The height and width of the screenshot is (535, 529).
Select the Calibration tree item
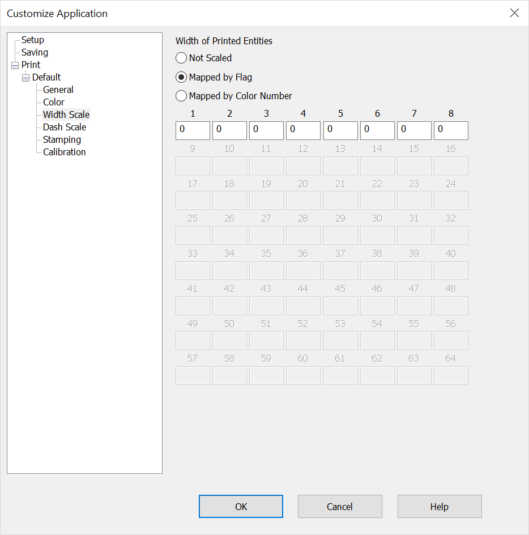[64, 152]
